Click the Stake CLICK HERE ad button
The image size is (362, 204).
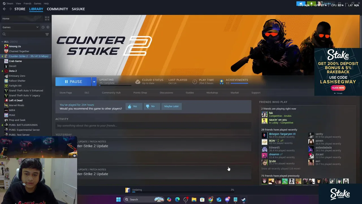click(x=338, y=88)
